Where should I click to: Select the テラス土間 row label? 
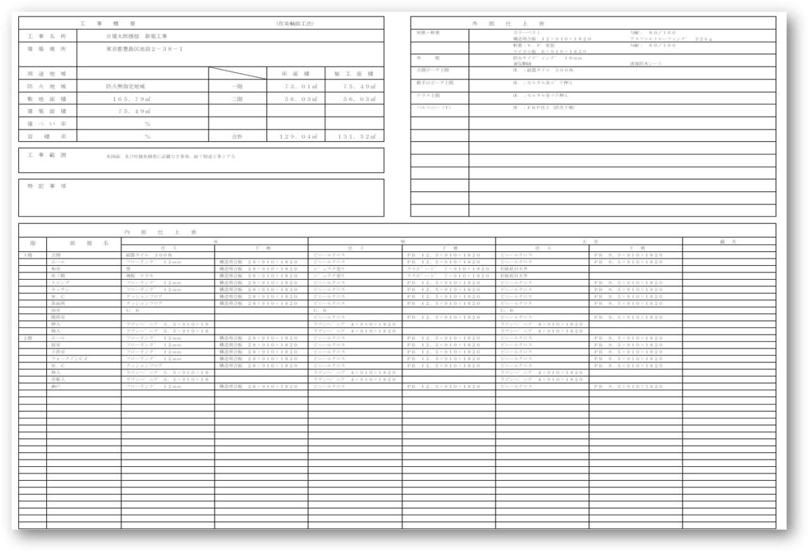[429, 95]
